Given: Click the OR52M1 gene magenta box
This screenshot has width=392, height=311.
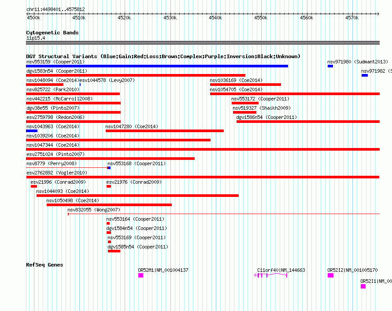Looking at the screenshot, I should pyautogui.click(x=141, y=275).
